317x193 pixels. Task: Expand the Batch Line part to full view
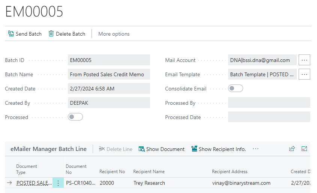tap(304, 149)
